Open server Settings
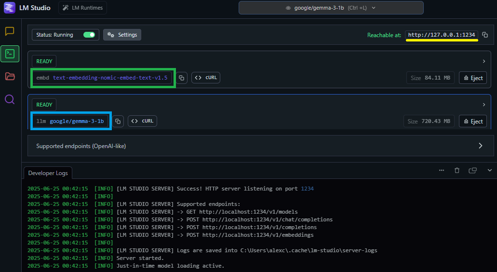Viewport: 497px width, 272px height. pyautogui.click(x=122, y=35)
